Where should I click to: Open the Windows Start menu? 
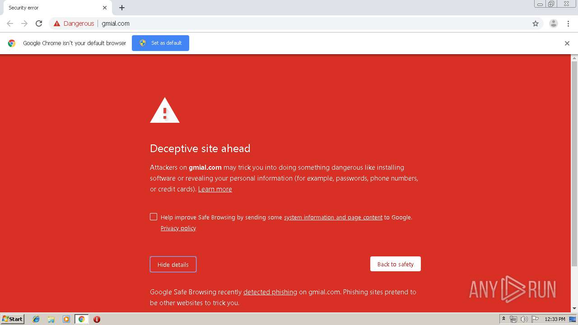click(x=12, y=319)
